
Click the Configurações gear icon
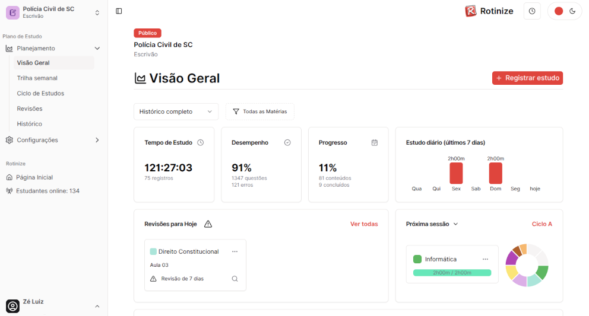coord(9,140)
